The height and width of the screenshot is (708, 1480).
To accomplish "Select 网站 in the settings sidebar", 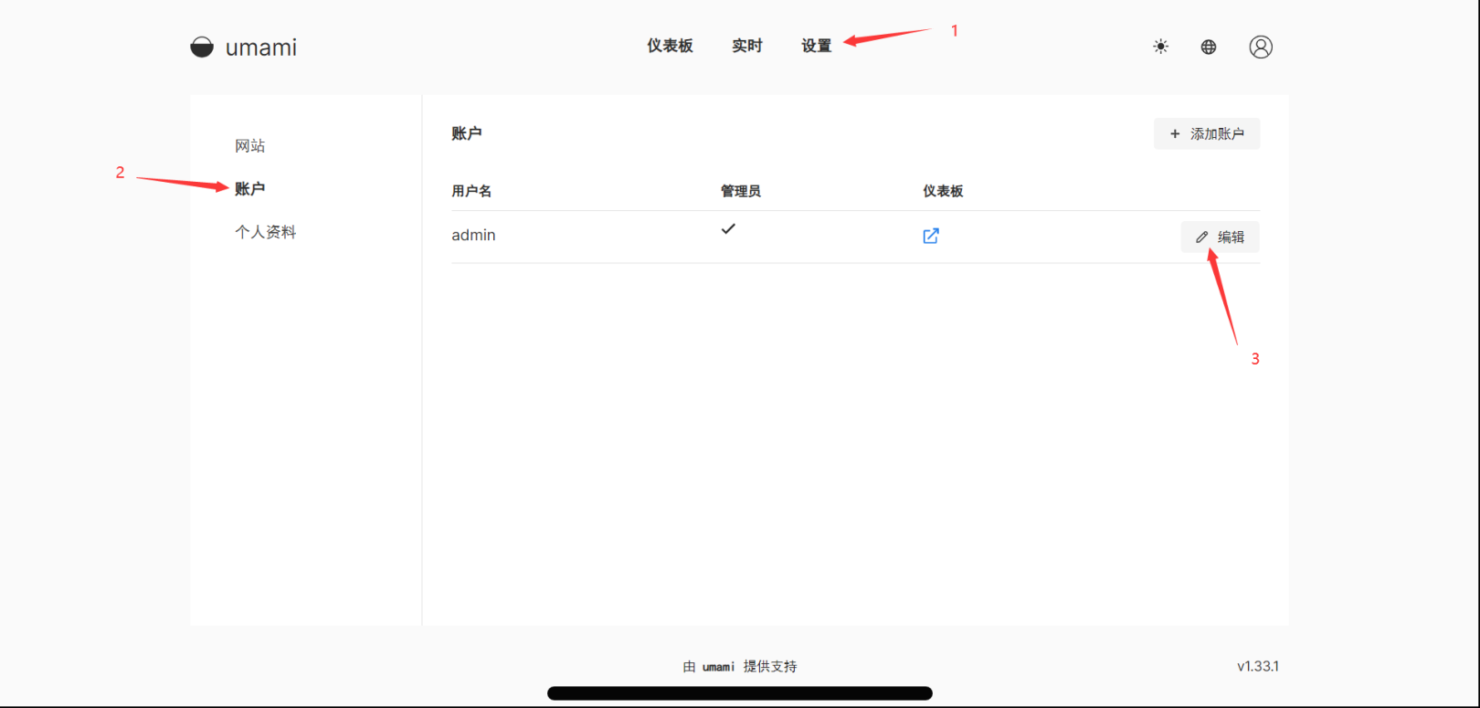I will [249, 145].
